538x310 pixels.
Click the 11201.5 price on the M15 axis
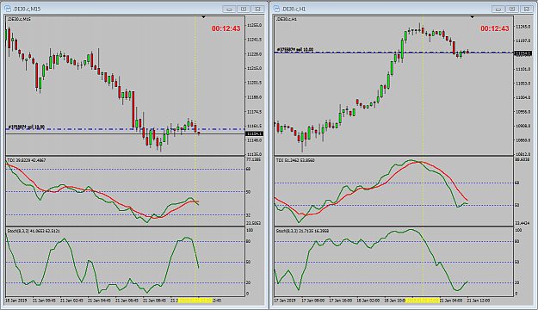click(255, 83)
